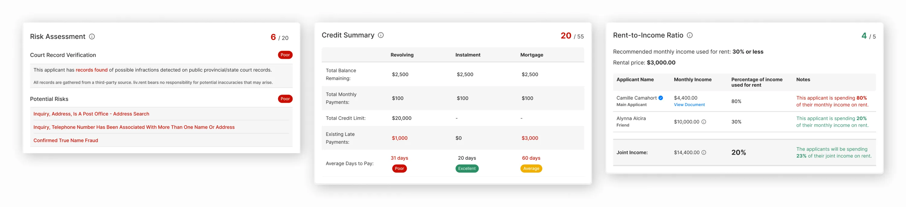Select the Post Office Address Search risk row
The height and width of the screenshot is (207, 906).
161,114
